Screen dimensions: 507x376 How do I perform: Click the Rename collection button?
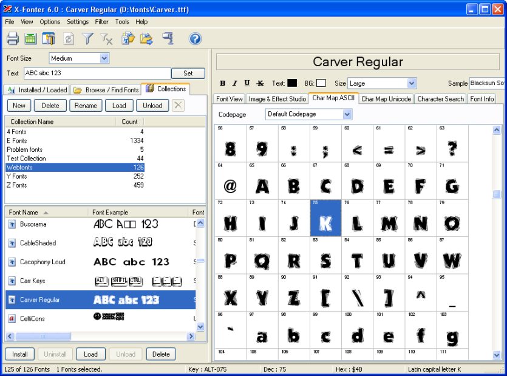(86, 106)
